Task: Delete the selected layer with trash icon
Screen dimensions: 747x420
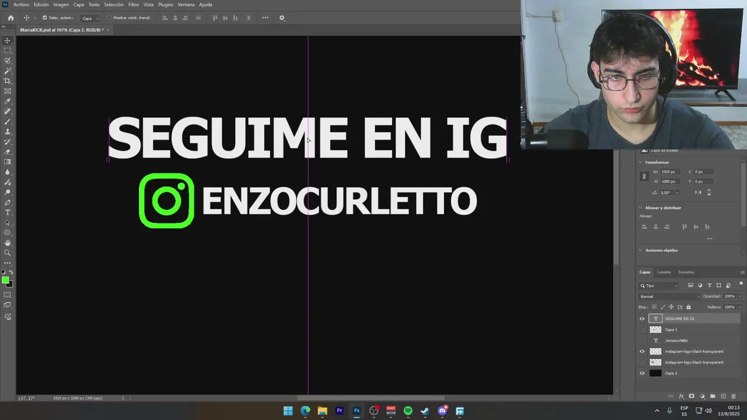Action: click(x=734, y=396)
